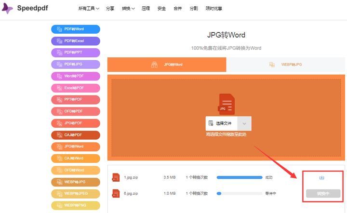Click the CAJ转Word sidebar icon

point(59,159)
